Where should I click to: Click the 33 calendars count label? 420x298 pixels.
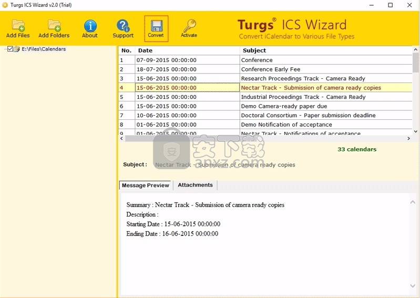click(x=357, y=149)
